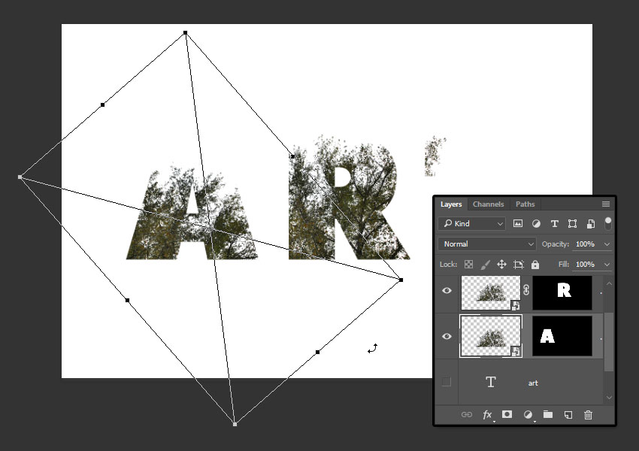
Task: Click the R layer mask thumbnail
Action: click(x=562, y=292)
